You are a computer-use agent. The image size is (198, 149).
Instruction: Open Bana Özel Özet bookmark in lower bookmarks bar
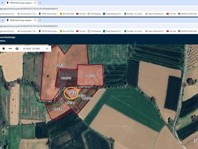(x=67, y=31)
